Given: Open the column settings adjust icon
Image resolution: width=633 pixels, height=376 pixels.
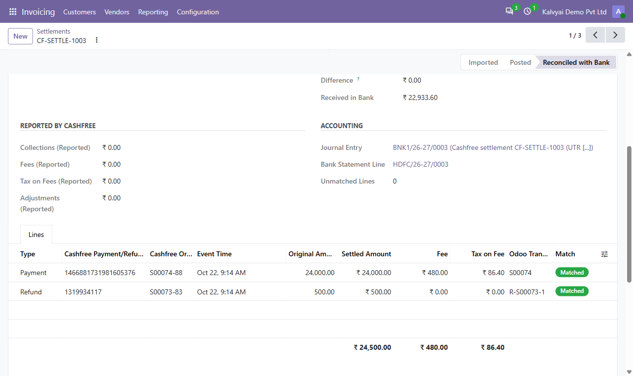Looking at the screenshot, I should (x=604, y=254).
